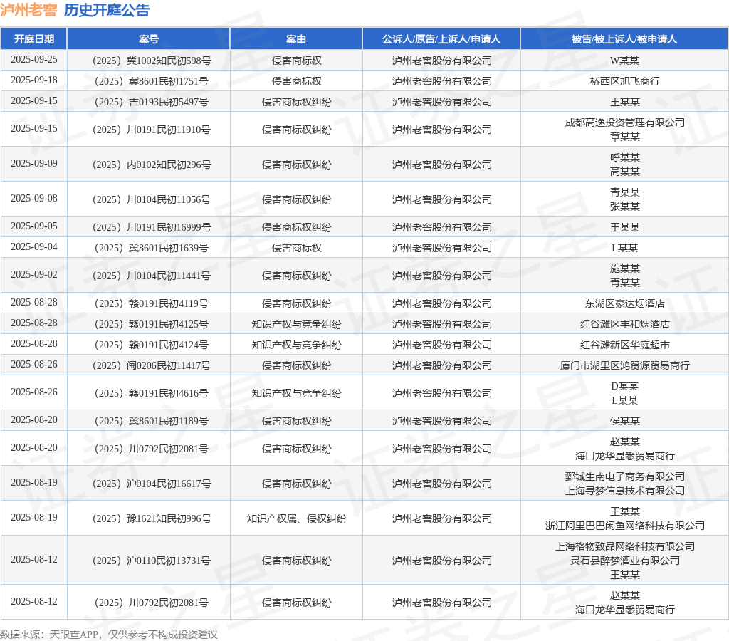This screenshot has height=641, width=729.
Task: Click defendant 桥西区旭飞商行
Action: (624, 81)
